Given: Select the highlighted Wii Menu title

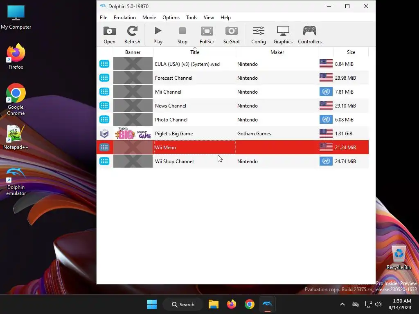Looking at the screenshot, I should click(165, 147).
